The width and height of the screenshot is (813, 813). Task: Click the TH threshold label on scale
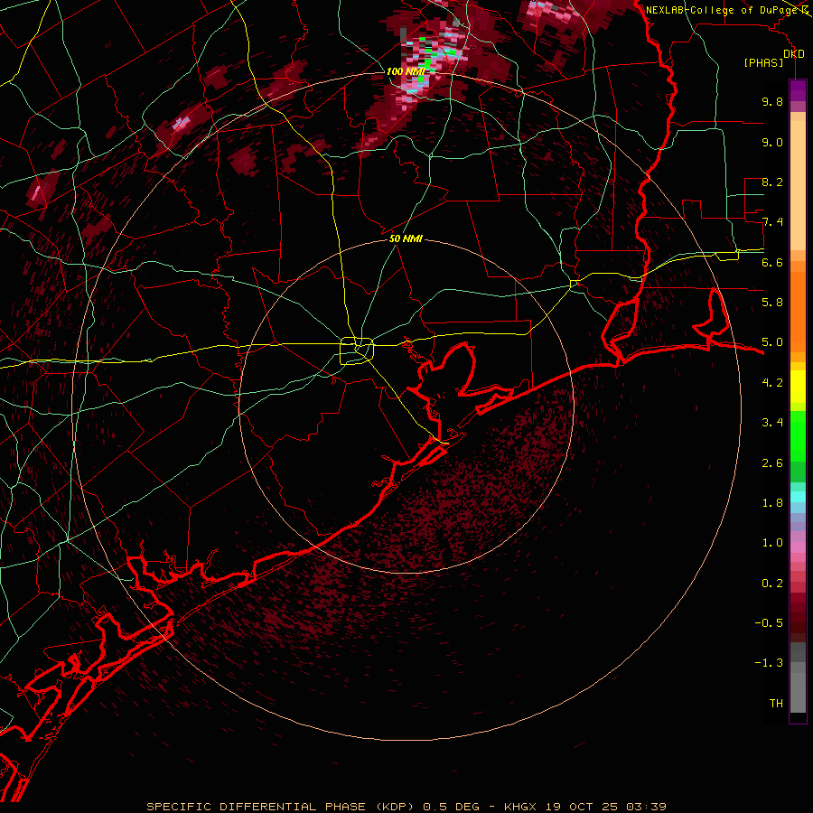pyautogui.click(x=776, y=704)
